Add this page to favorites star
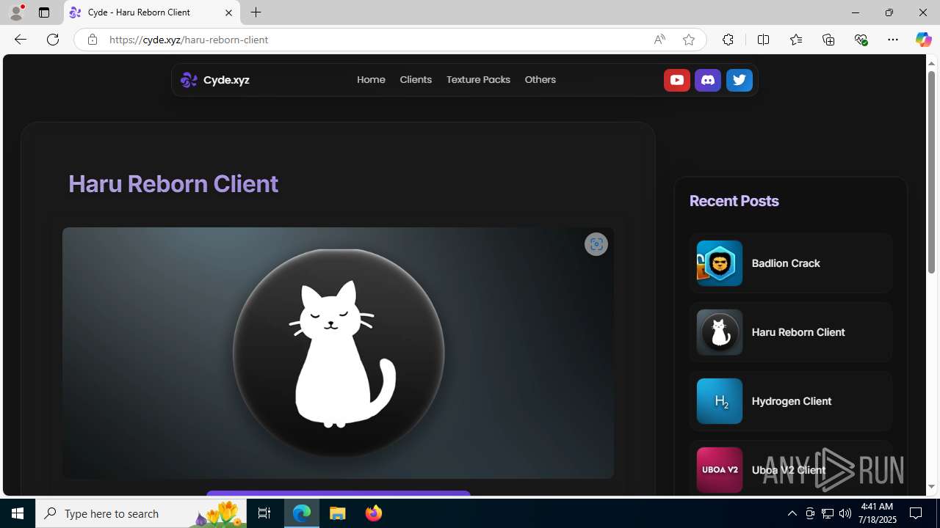Viewport: 940px width, 528px height. (x=688, y=40)
